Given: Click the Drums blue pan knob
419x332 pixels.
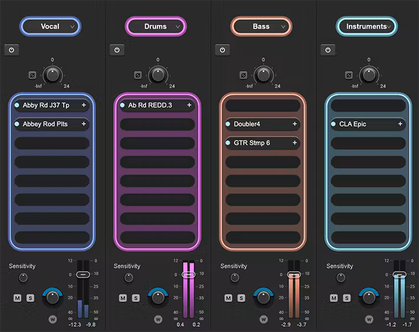Looking at the screenshot, I should point(158,297).
